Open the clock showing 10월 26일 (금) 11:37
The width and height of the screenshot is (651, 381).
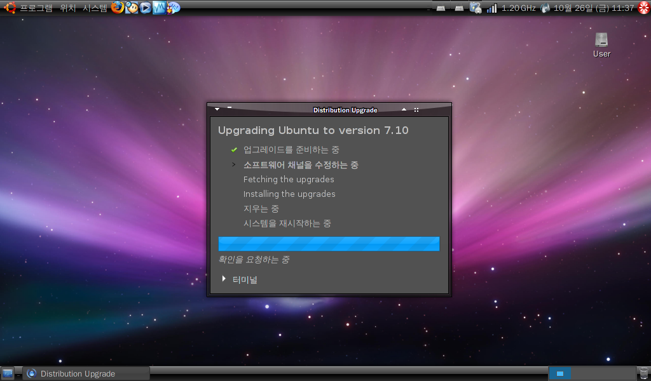point(594,8)
